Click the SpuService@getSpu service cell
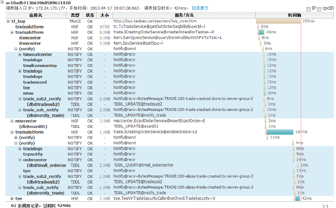 [138, 43]
